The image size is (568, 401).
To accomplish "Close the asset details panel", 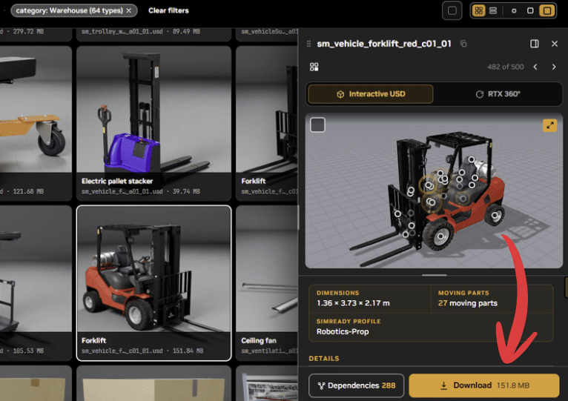I will pyautogui.click(x=554, y=44).
